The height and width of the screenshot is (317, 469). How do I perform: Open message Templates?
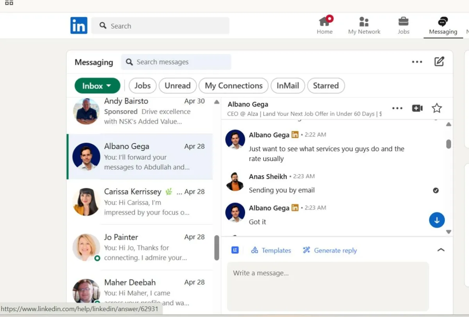271,251
